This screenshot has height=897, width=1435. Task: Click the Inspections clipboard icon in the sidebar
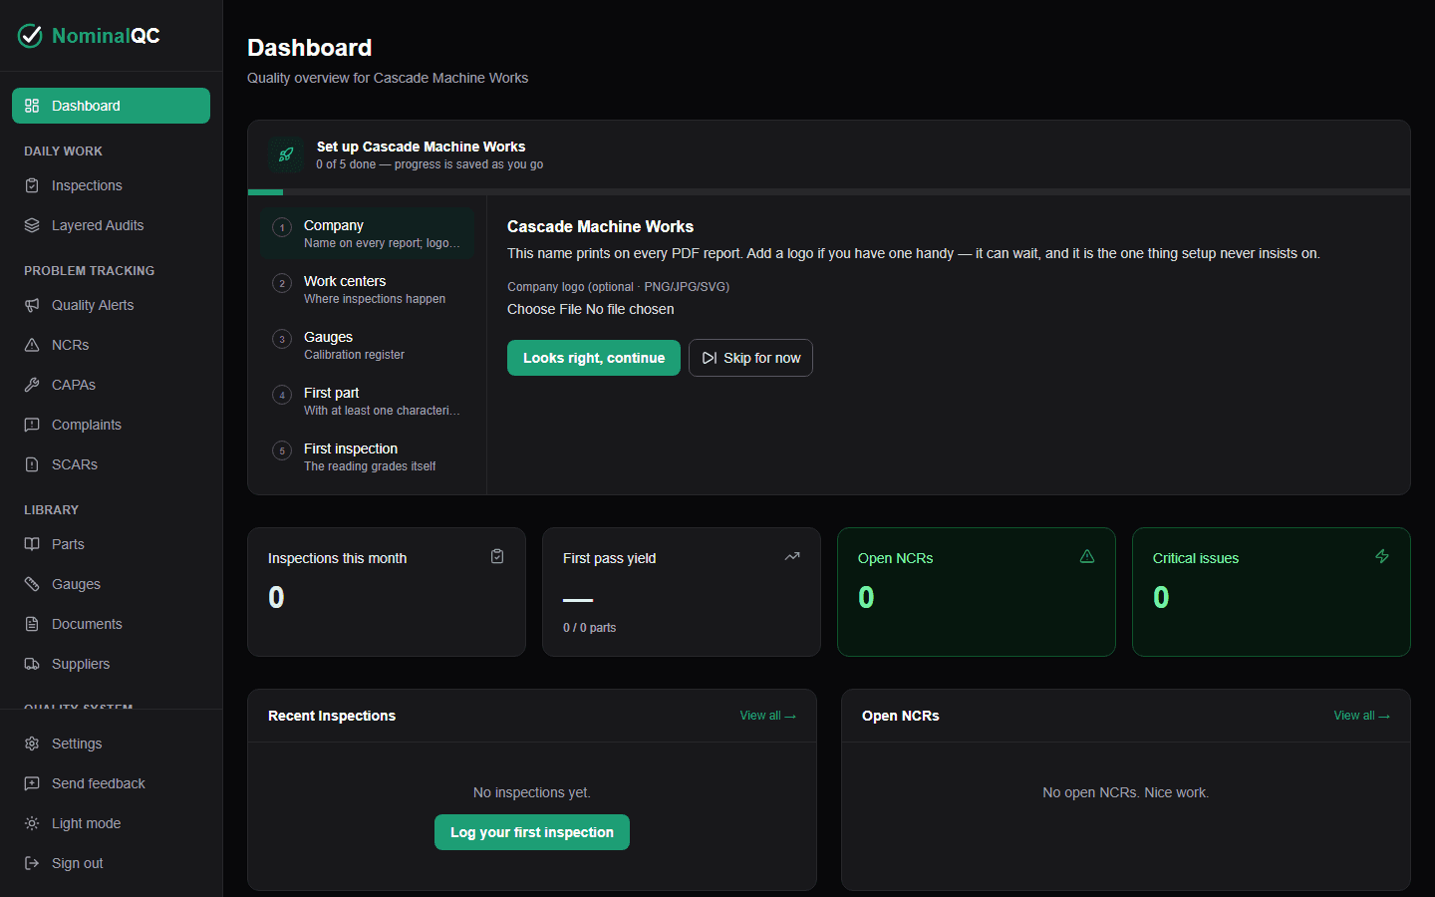(32, 185)
